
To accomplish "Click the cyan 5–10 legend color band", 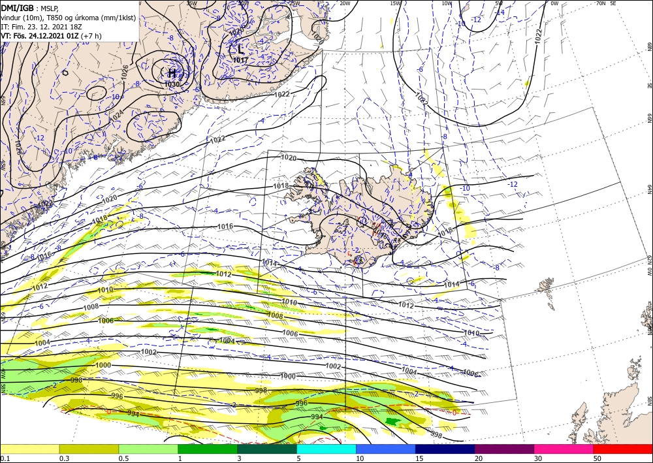I will 326,449.
